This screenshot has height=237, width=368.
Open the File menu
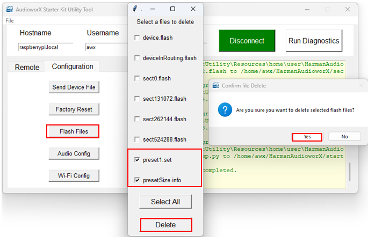[10, 20]
